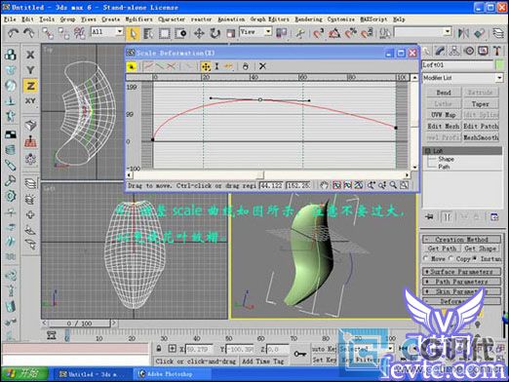Activate the Pan hand tool in deformation window
The image size is (509, 382).
click(x=324, y=185)
